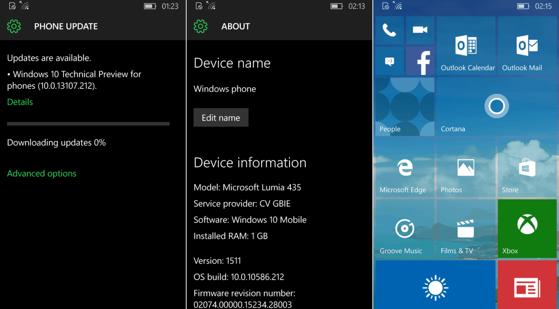Tap the battery icon on Phone Update screen
Viewport: 559px width, 309px height.
tap(150, 6)
